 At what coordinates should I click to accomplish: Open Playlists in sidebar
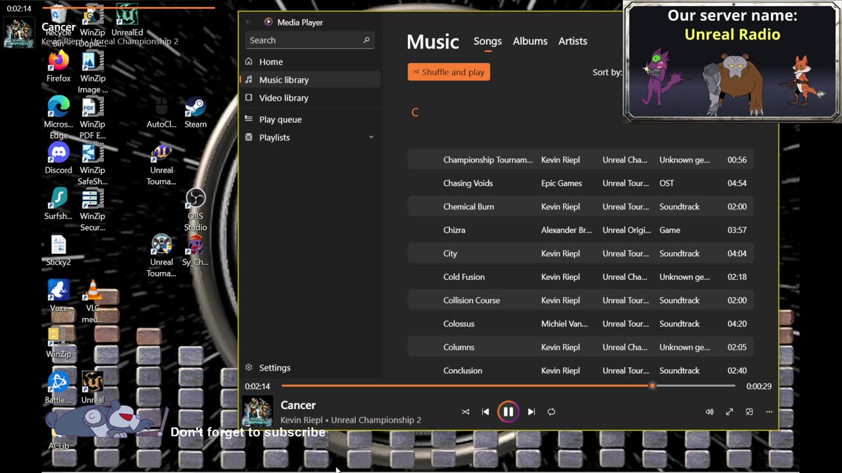(x=310, y=137)
